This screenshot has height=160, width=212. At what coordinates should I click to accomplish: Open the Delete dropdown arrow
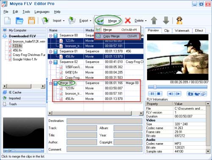point(146,21)
